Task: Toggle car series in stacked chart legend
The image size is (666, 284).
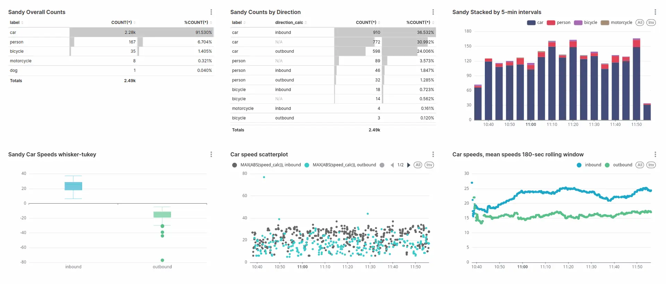Action: click(x=535, y=23)
